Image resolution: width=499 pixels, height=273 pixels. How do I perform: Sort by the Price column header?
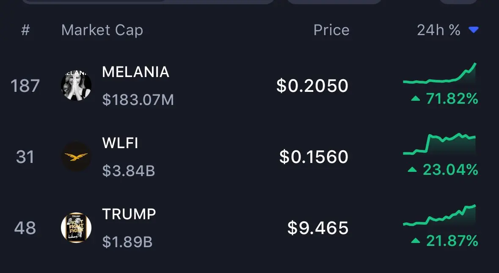tap(331, 30)
